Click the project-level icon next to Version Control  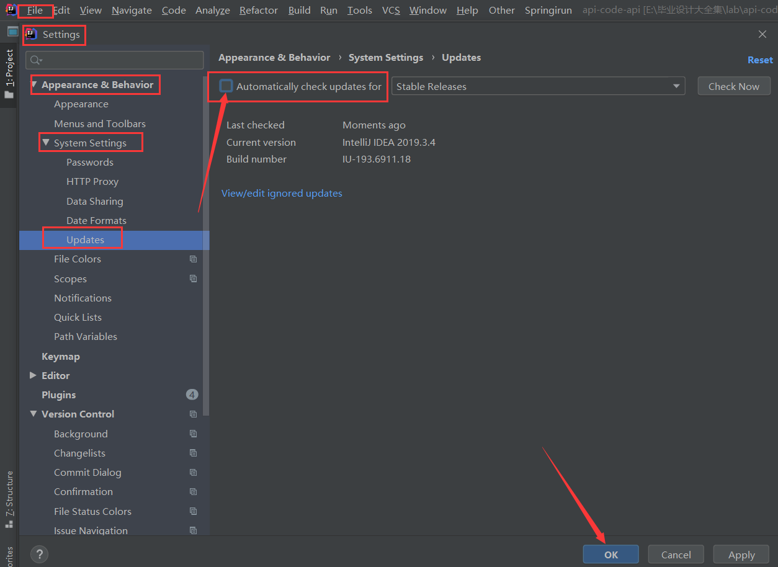point(194,414)
